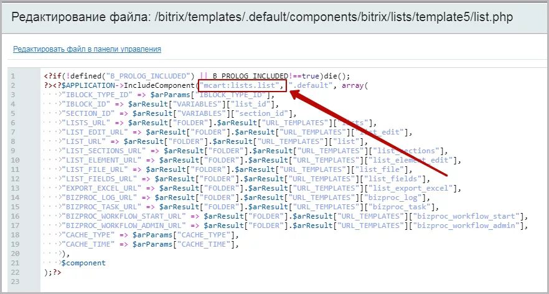Click the "bizproc_workflow_admin" value on line 17
The height and width of the screenshot is (294, 549).
(x=465, y=225)
